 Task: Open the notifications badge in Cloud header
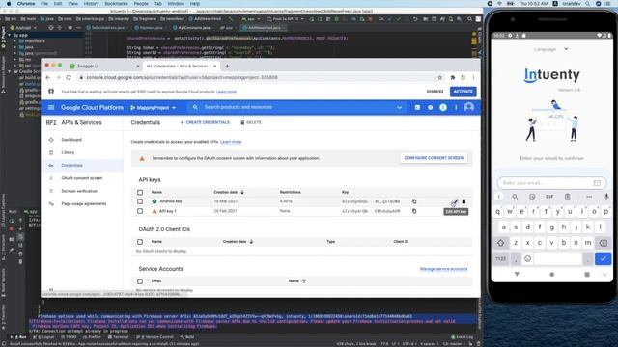click(x=443, y=107)
